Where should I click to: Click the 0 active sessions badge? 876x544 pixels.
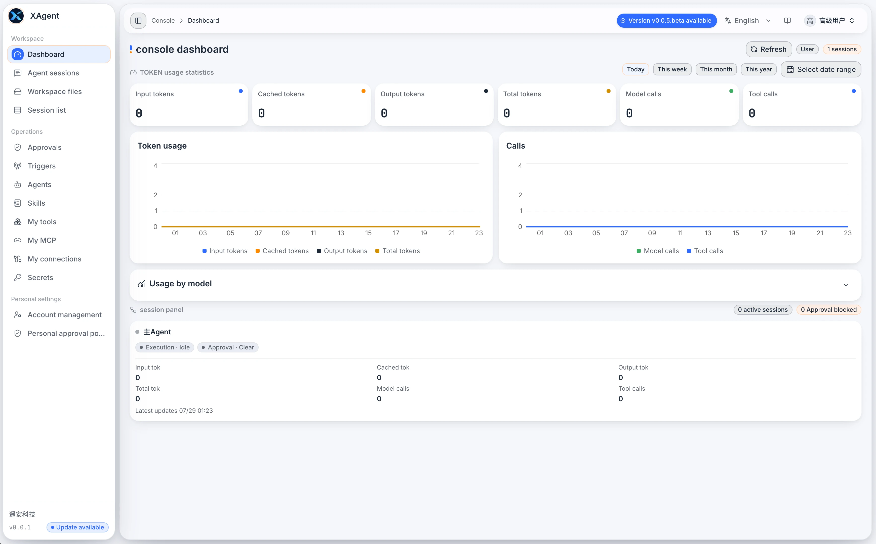[x=763, y=310]
